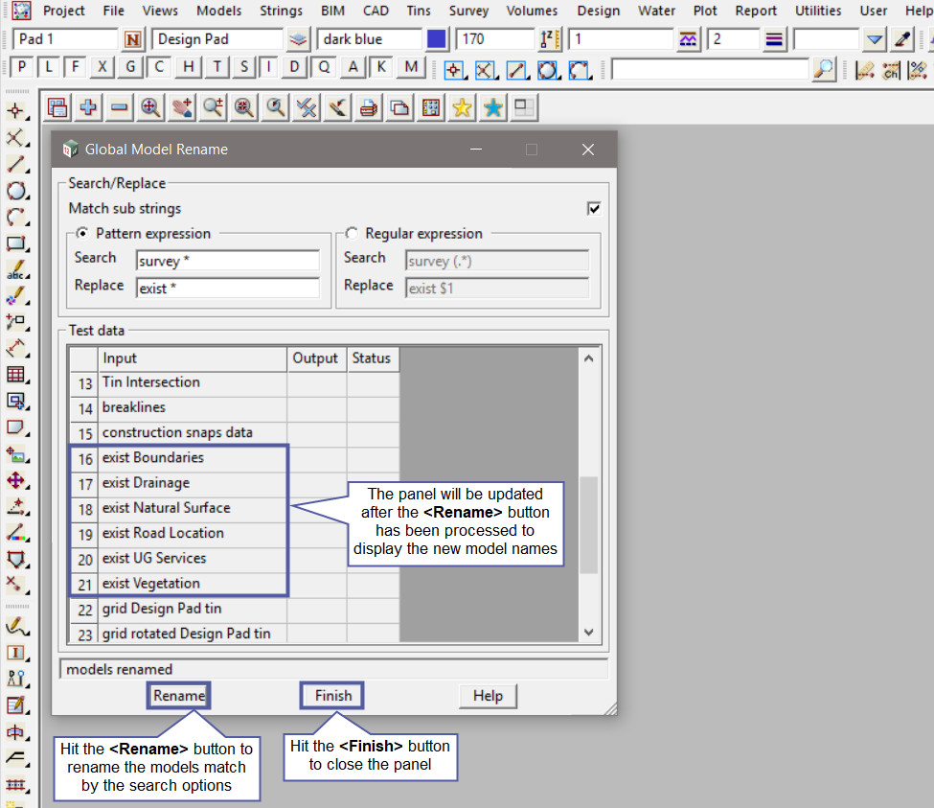Open the Volumes menu
This screenshot has width=934, height=808.
532,11
